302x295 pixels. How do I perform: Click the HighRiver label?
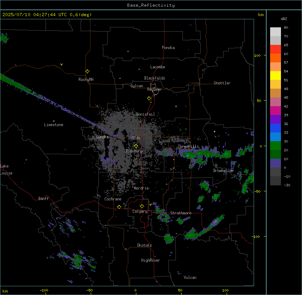click(x=151, y=260)
